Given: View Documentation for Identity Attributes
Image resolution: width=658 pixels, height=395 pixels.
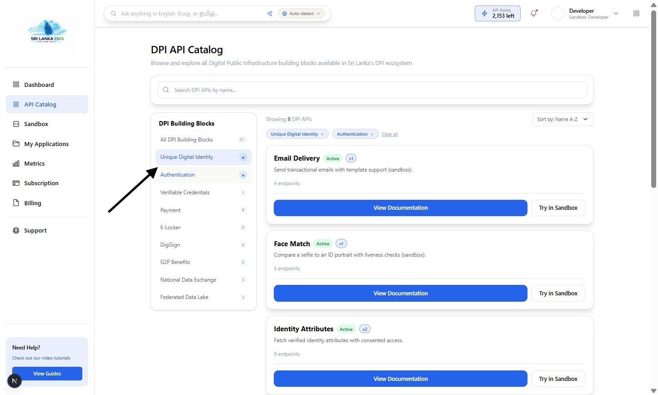Looking at the screenshot, I should point(401,379).
